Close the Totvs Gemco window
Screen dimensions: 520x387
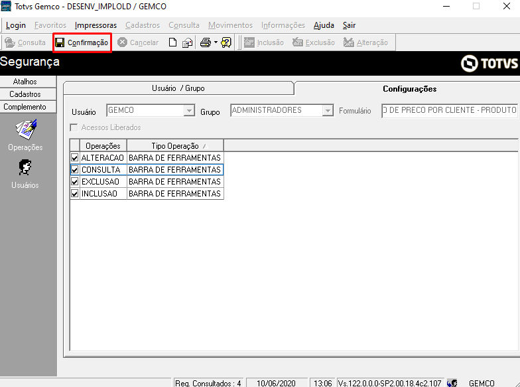(x=507, y=7)
